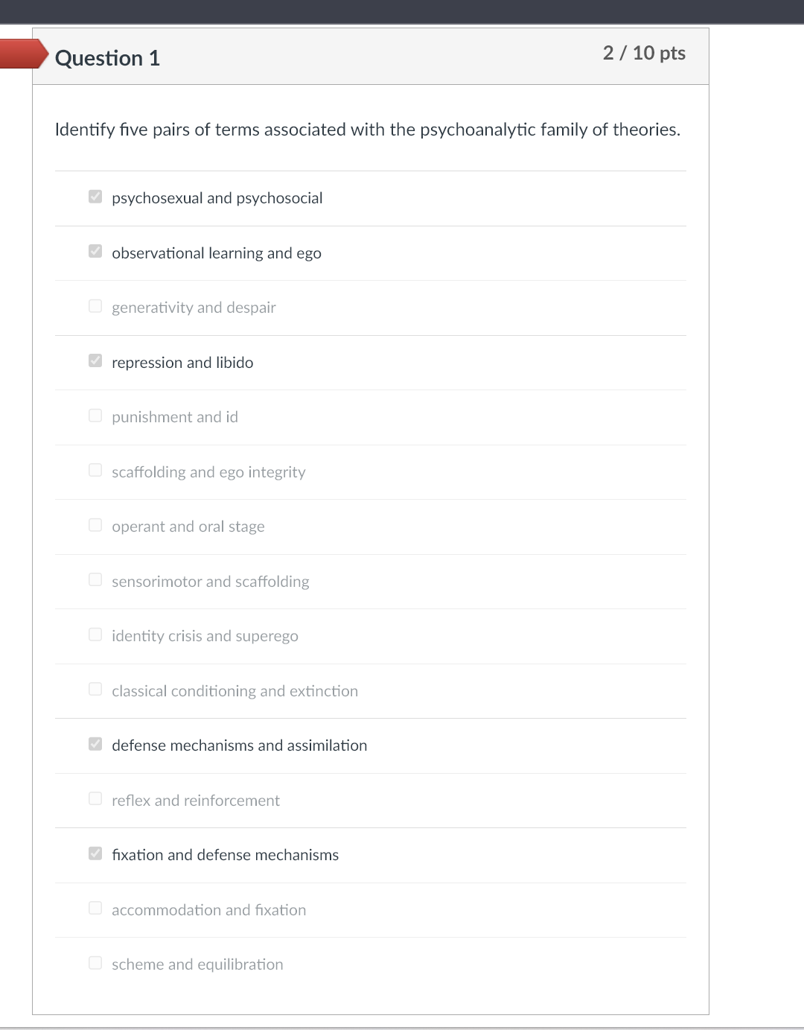The width and height of the screenshot is (804, 1030).
Task: Uncheck fixation and defense mechanisms
Action: click(95, 853)
